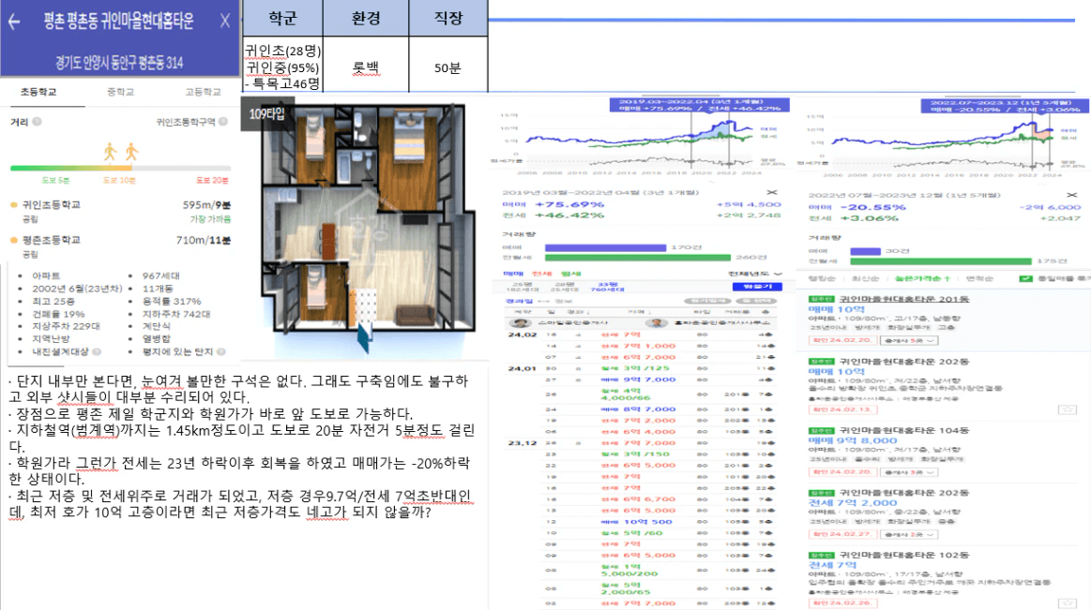Expand 중개사 5곳 under 201동 listing
Screen dimensions: 1091x610
tap(909, 340)
